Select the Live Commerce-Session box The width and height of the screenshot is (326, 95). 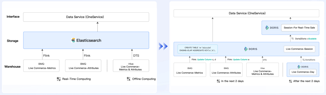pos(299,49)
